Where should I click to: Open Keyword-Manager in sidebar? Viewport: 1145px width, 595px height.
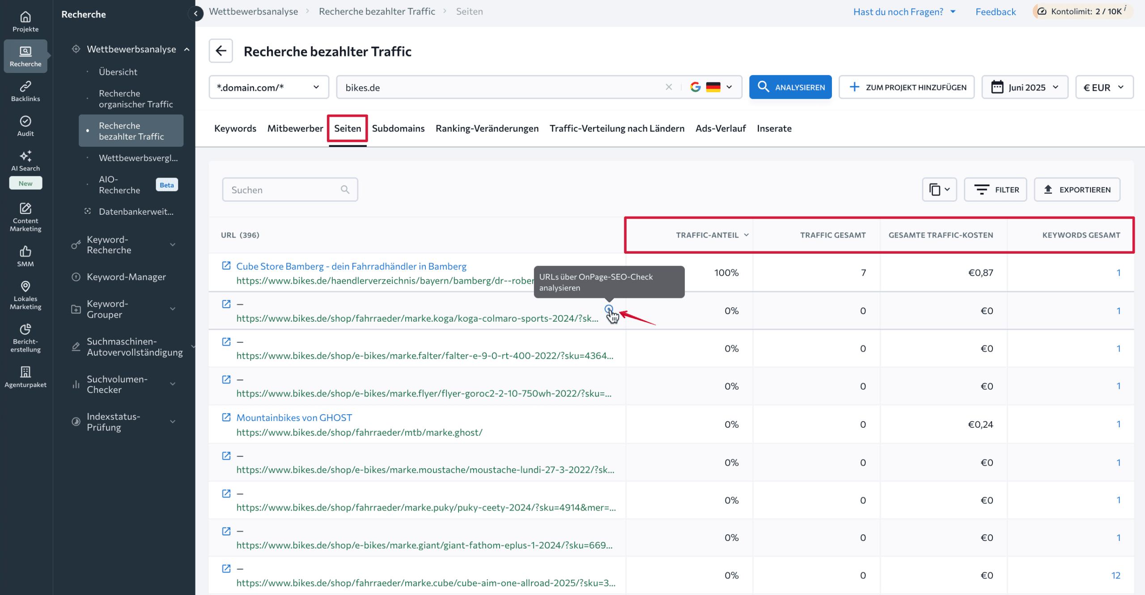[x=126, y=276]
